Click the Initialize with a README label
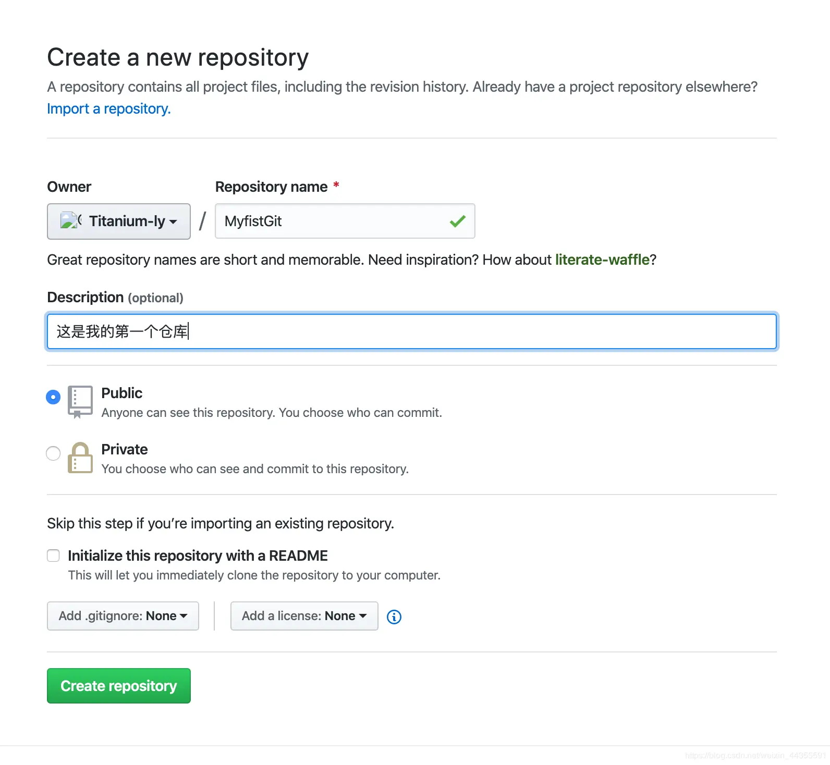 198,556
